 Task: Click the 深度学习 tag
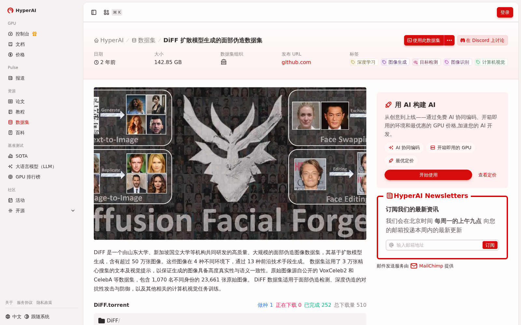364,62
